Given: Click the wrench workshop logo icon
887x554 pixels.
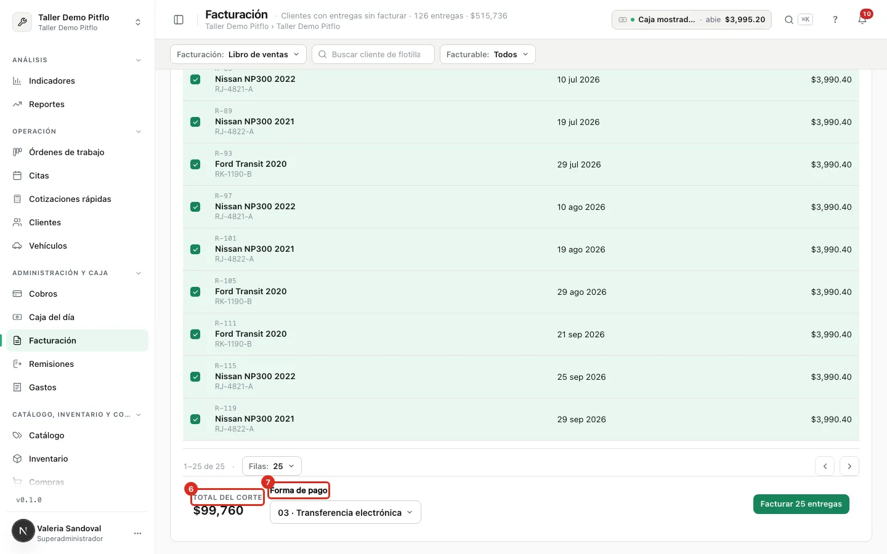Looking at the screenshot, I should coord(23,22).
